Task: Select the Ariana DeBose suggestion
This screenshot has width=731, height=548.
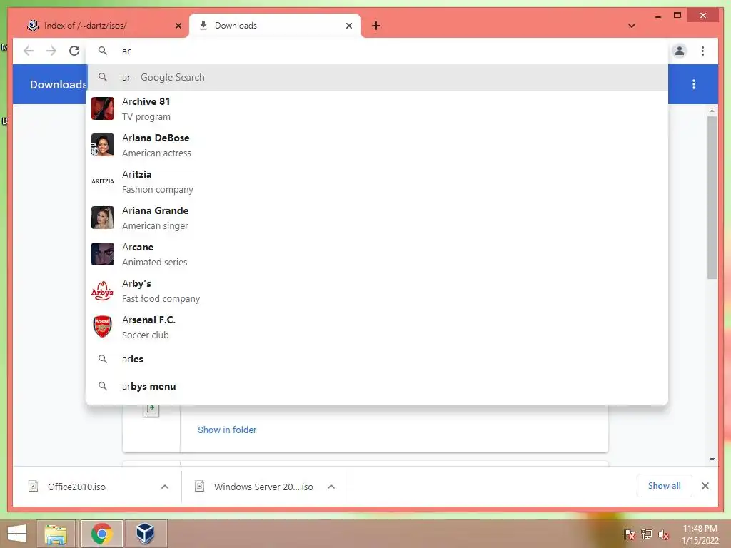Action: pyautogui.click(x=377, y=145)
